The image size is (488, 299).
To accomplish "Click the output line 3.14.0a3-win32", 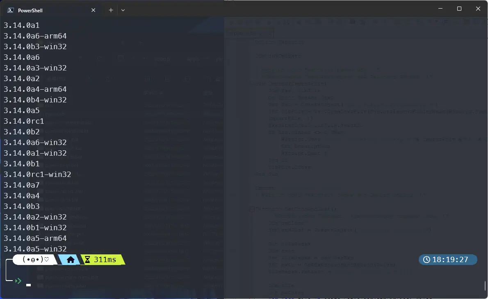I will tap(35, 68).
